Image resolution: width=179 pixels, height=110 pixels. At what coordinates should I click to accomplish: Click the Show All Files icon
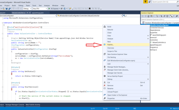pos(167,16)
